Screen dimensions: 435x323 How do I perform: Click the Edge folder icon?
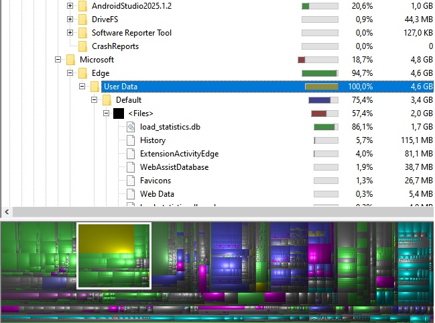(82, 73)
